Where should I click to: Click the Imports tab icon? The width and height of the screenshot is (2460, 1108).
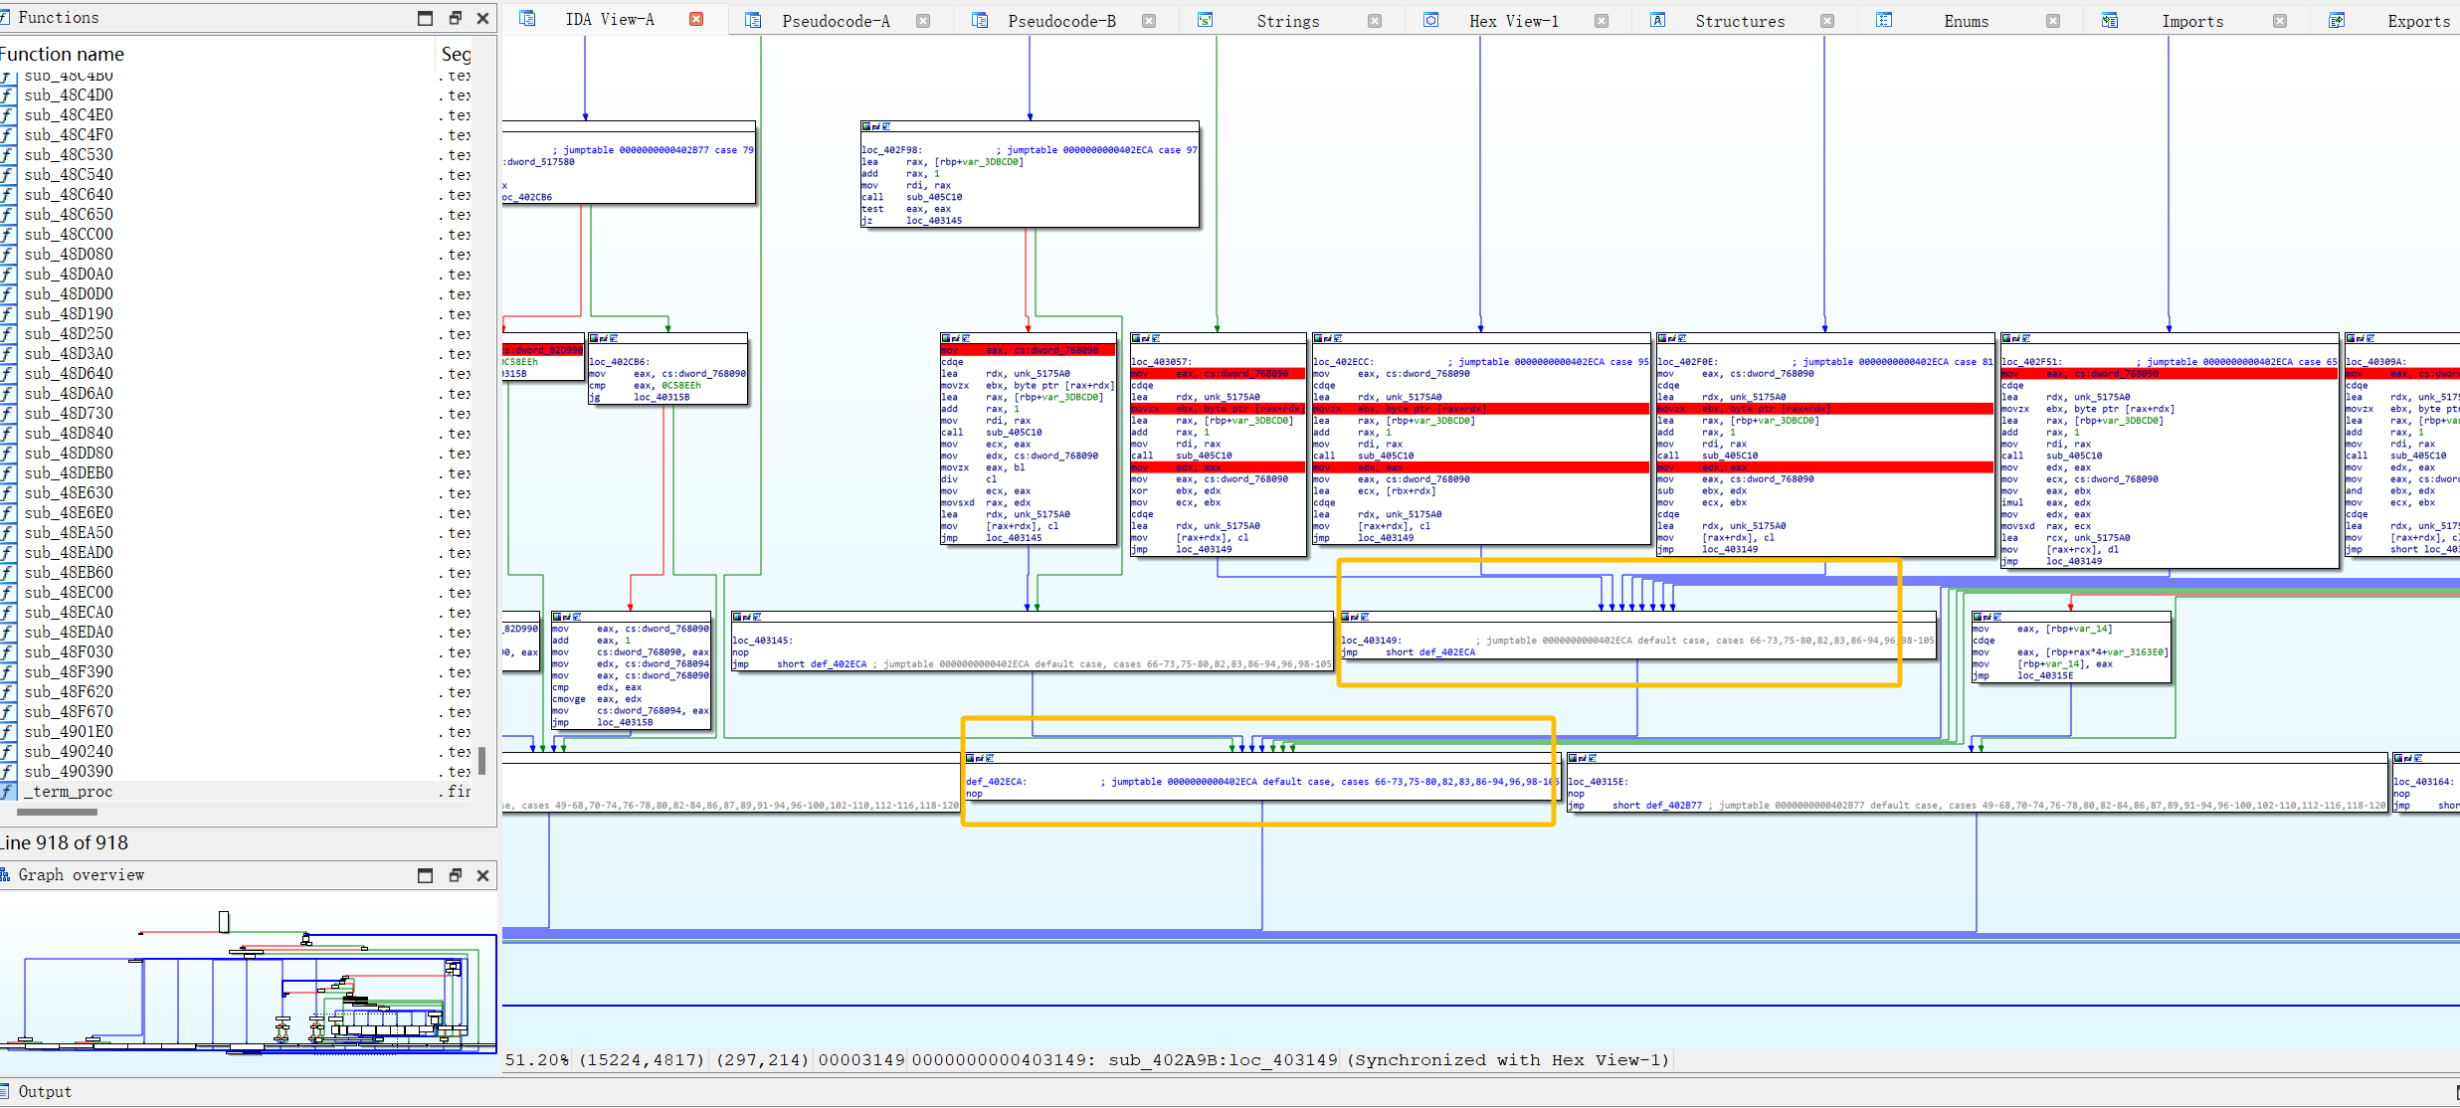(2109, 20)
